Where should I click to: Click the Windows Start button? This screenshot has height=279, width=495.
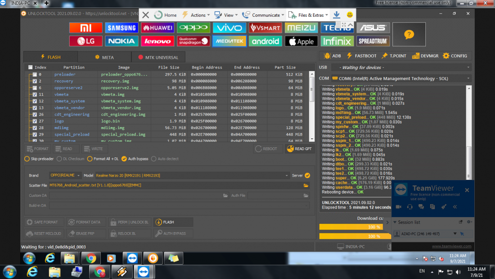pyautogui.click(x=9, y=272)
